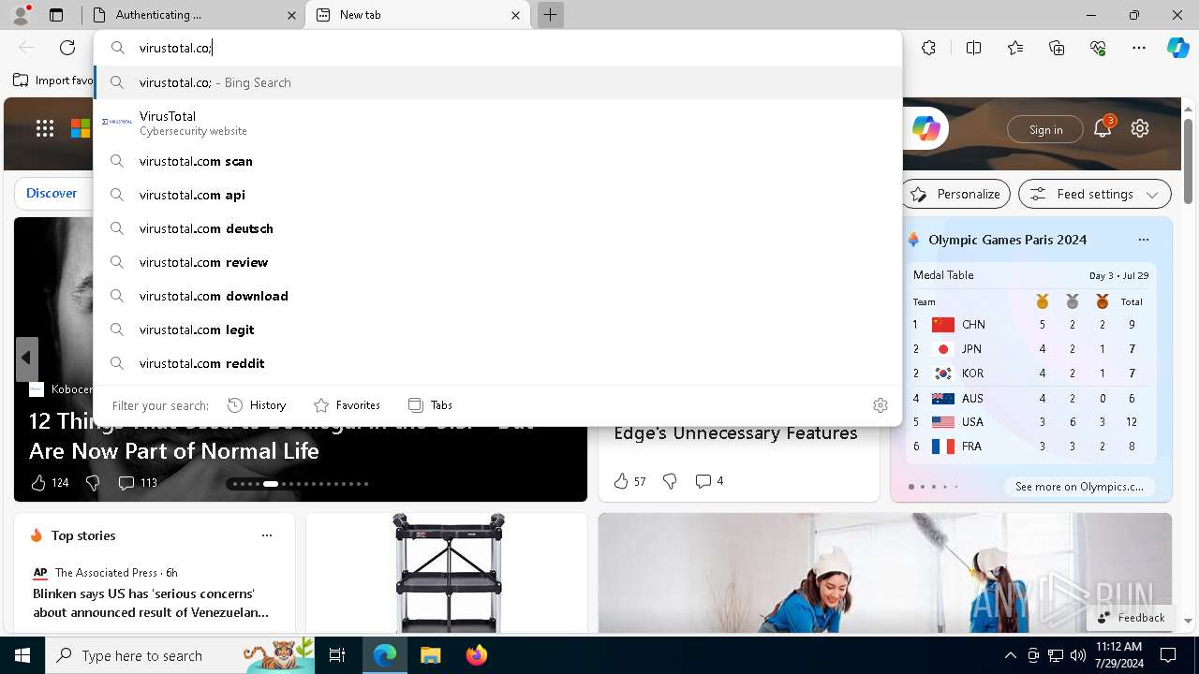Choose suggestion virustotal.com legit
The width and height of the screenshot is (1199, 674).
point(497,330)
